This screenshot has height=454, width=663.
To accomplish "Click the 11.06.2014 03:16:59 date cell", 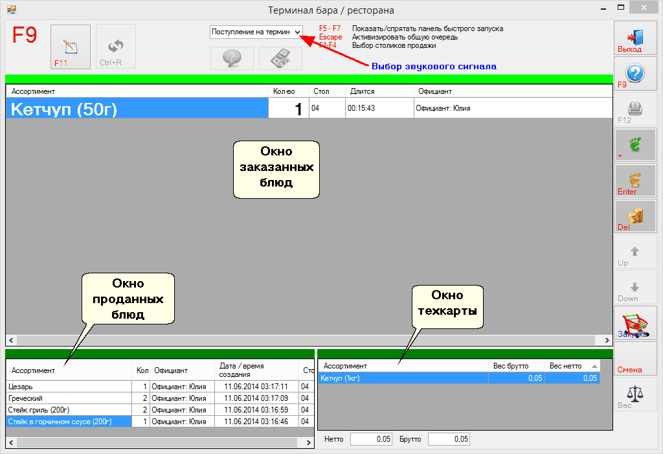I will 256,410.
